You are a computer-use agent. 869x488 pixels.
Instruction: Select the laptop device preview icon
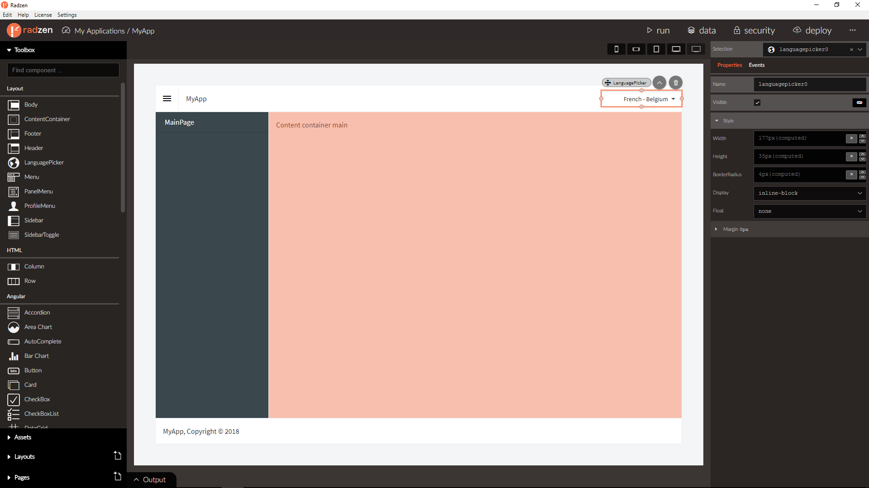[x=676, y=49]
